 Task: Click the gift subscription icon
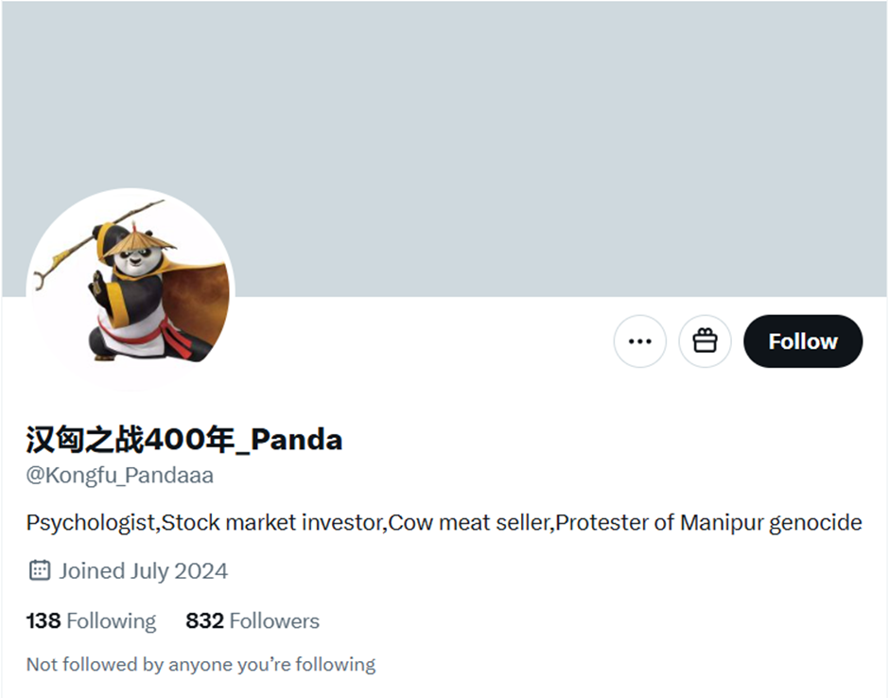pyautogui.click(x=705, y=341)
